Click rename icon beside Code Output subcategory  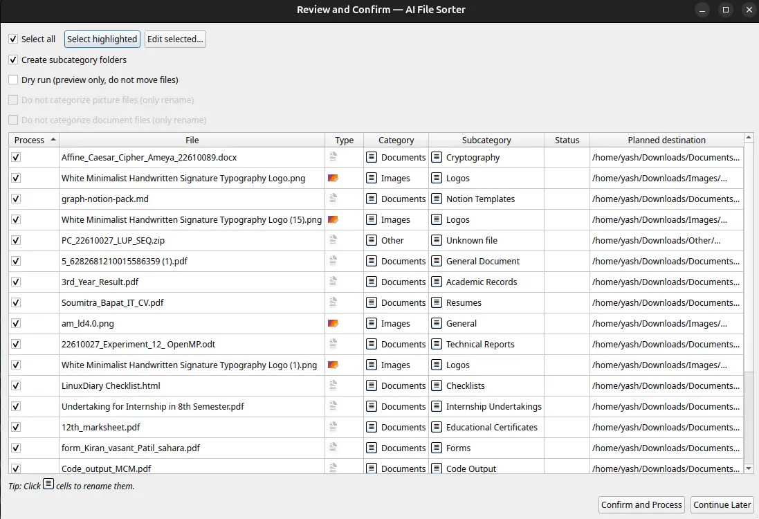pos(437,468)
